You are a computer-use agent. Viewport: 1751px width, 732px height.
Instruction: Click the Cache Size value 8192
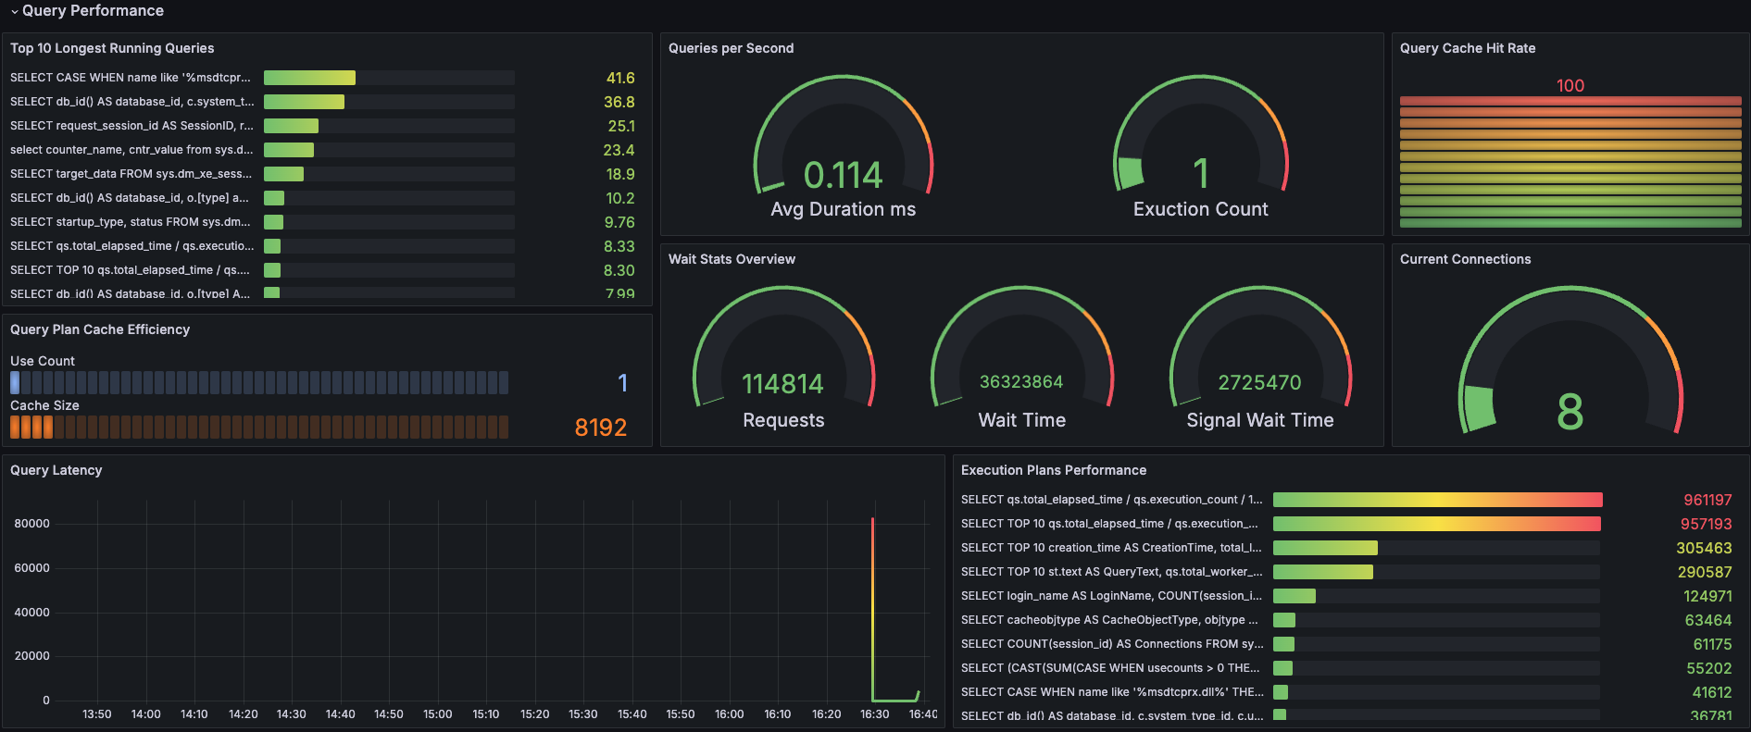point(601,428)
